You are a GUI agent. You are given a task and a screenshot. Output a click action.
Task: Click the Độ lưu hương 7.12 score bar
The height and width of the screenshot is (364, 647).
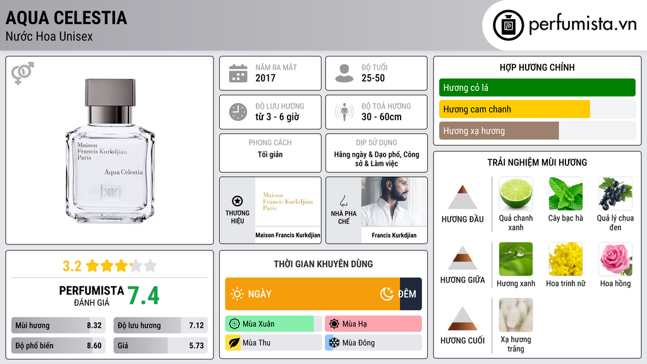(x=160, y=325)
